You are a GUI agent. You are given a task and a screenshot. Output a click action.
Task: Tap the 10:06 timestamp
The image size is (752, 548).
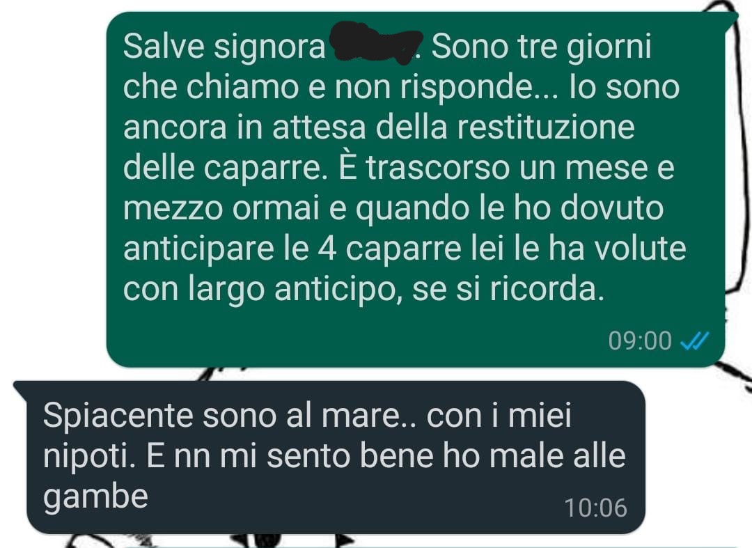[x=595, y=508]
